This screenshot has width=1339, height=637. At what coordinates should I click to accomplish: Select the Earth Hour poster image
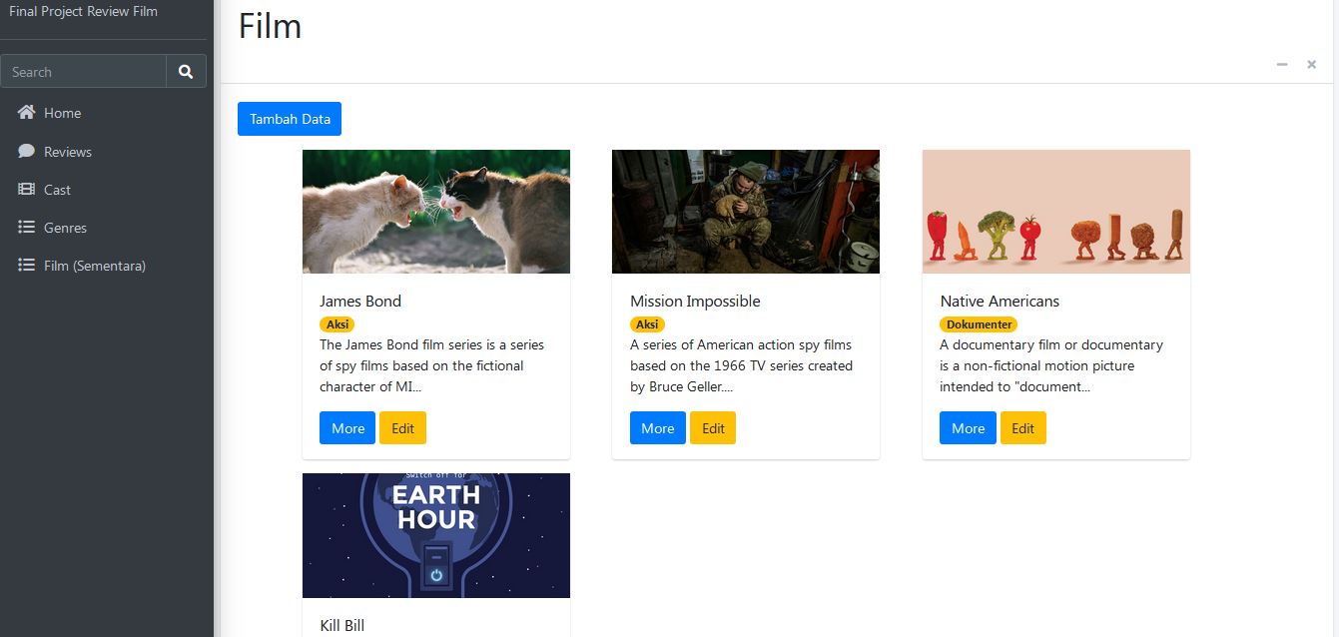tap(436, 535)
